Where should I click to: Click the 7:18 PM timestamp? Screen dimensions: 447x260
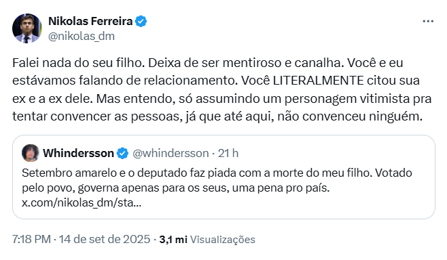31,239
